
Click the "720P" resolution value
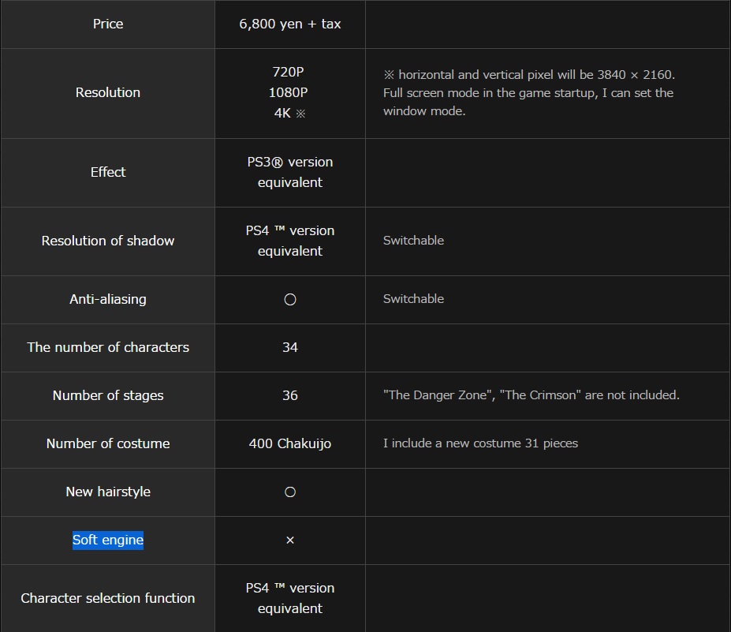[x=289, y=72]
